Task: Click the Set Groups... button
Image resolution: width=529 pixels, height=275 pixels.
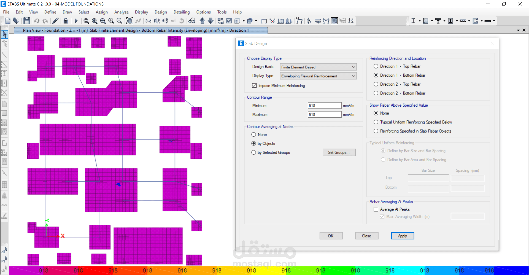Action: [x=339, y=152]
